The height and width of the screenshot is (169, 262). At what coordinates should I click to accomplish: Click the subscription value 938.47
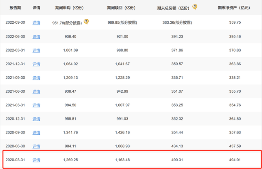click(x=70, y=91)
